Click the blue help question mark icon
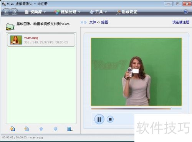This screenshot has width=192, height=142. 186,12
